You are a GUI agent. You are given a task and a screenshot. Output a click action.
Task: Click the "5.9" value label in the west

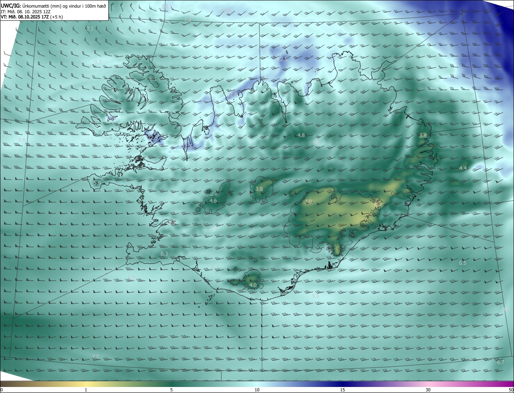click(x=97, y=183)
